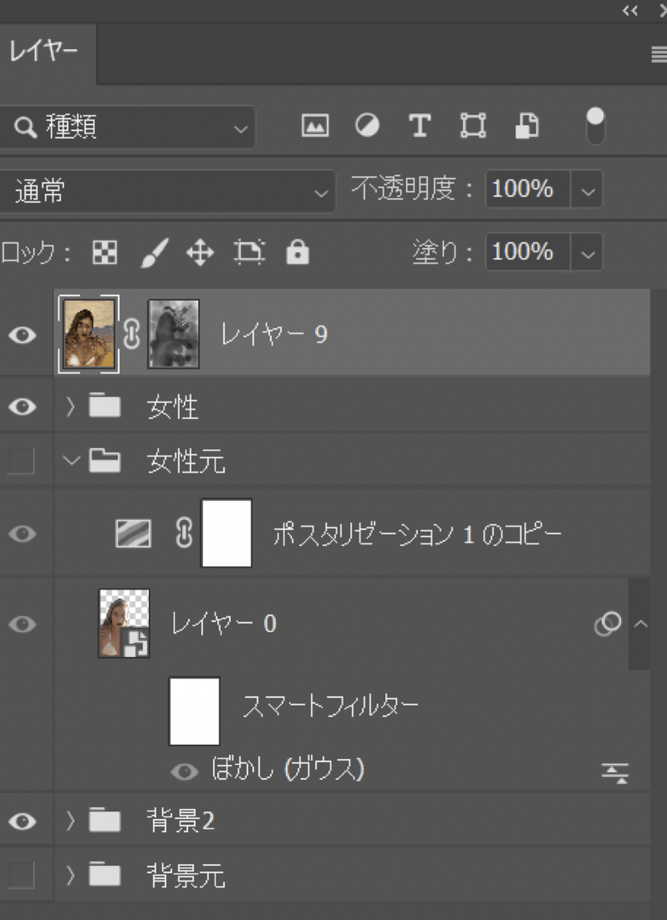Screen dimensions: 667x920
Task: Select the 女性元 group name
Action: (186, 461)
